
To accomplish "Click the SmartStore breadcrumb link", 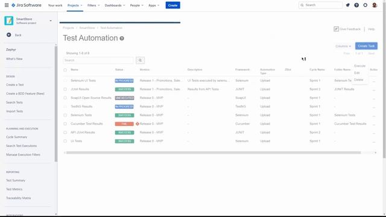I will click(87, 28).
